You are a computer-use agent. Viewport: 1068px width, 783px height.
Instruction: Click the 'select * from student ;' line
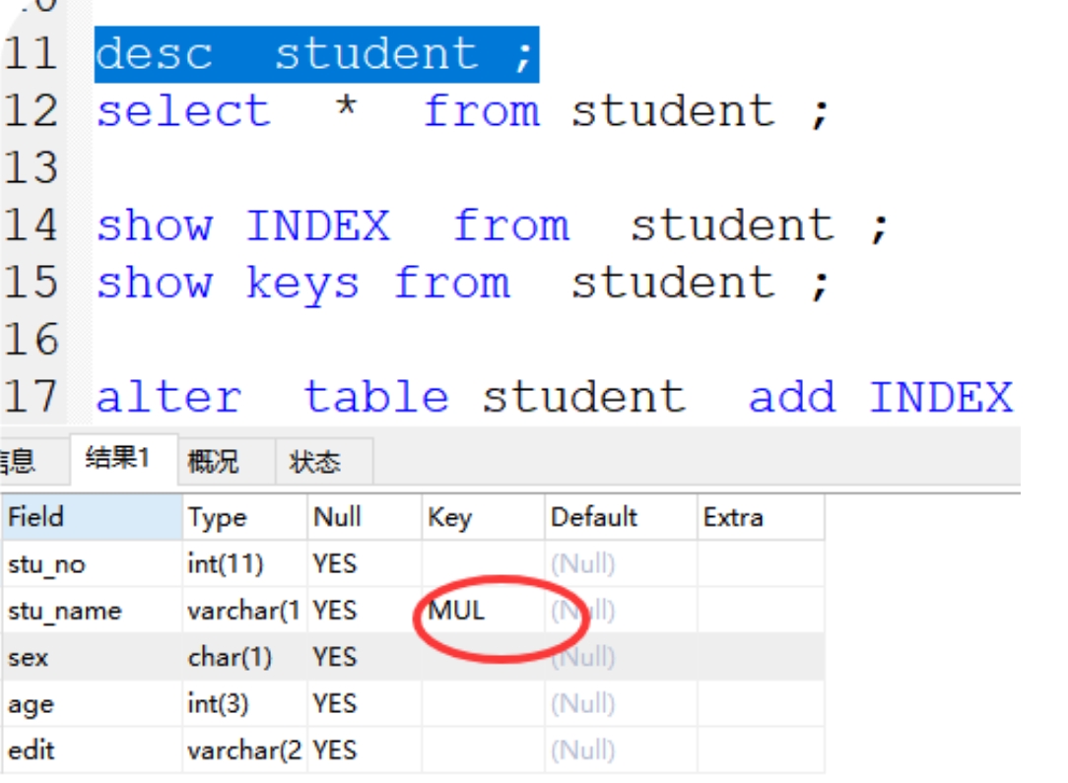[463, 111]
